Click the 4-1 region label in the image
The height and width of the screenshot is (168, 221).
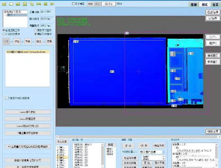[x=112, y=72]
